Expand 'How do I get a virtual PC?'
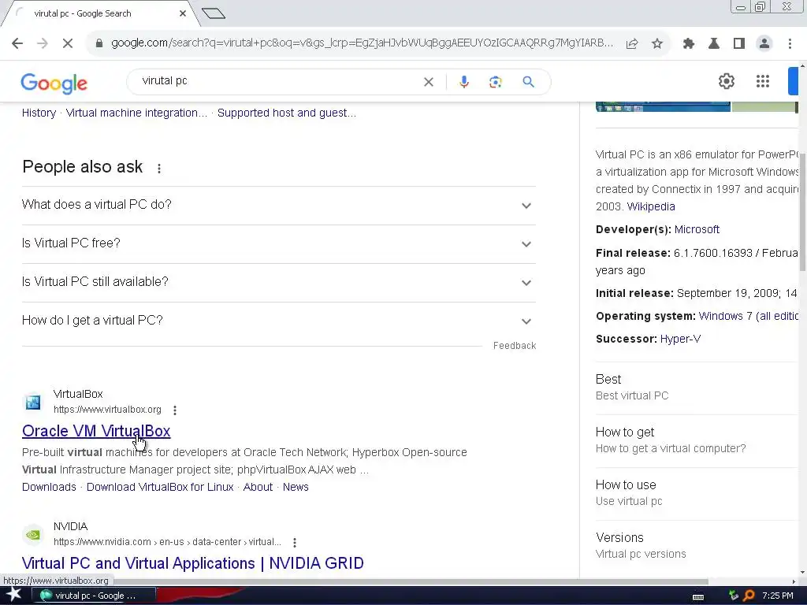This screenshot has height=605, width=807. tap(278, 321)
